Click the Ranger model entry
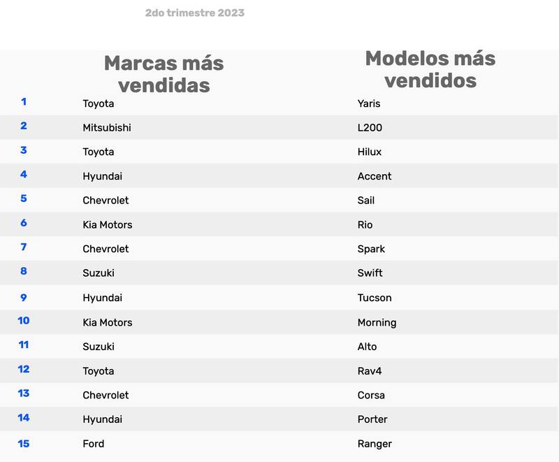The width and height of the screenshot is (559, 462). pos(375,444)
